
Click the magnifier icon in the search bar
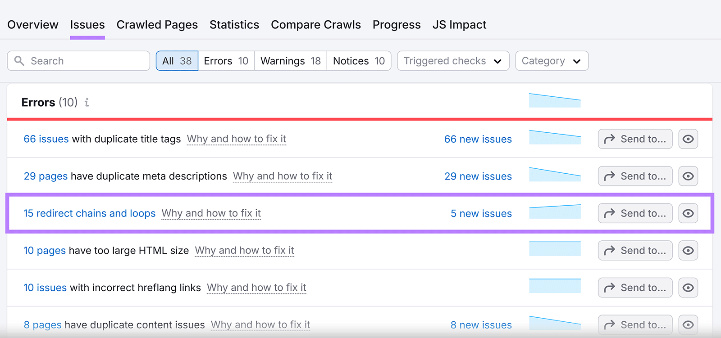click(x=18, y=61)
